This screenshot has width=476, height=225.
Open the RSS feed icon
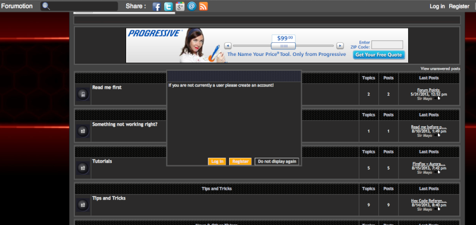[203, 7]
